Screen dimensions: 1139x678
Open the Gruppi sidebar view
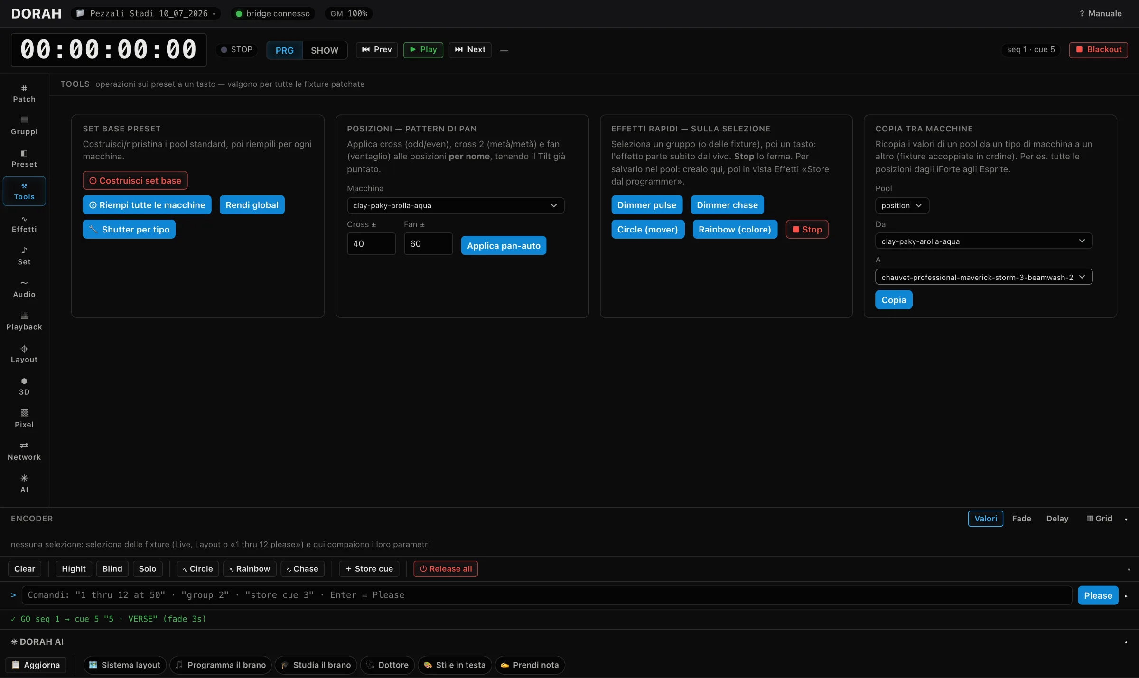point(24,126)
